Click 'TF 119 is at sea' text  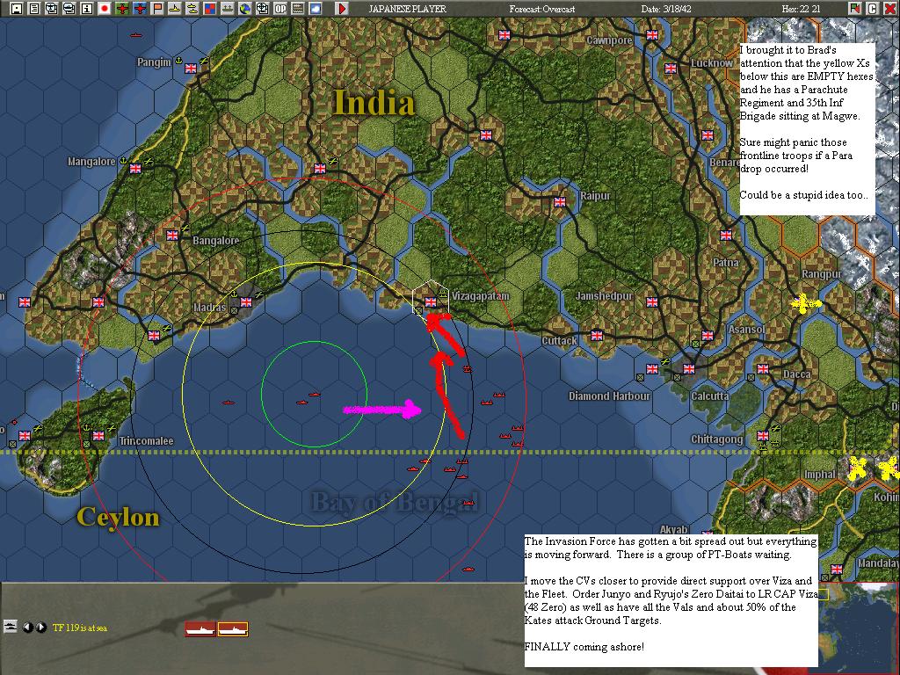click(x=80, y=628)
